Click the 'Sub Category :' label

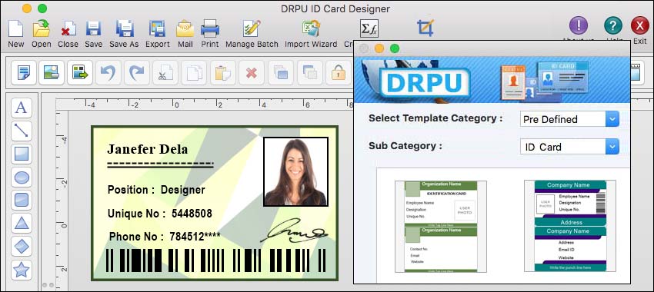click(x=405, y=146)
